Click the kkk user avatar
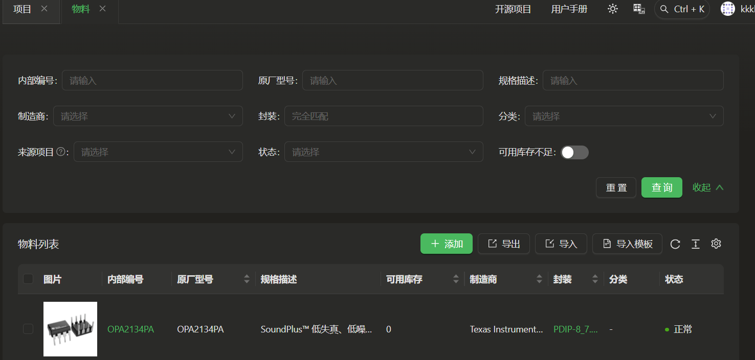The image size is (755, 360). (x=727, y=9)
